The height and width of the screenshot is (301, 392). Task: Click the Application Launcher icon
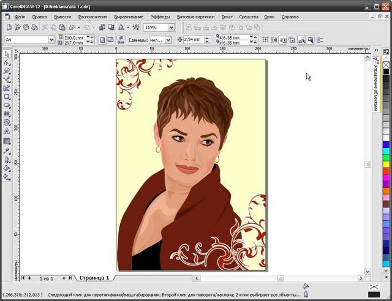[121, 28]
